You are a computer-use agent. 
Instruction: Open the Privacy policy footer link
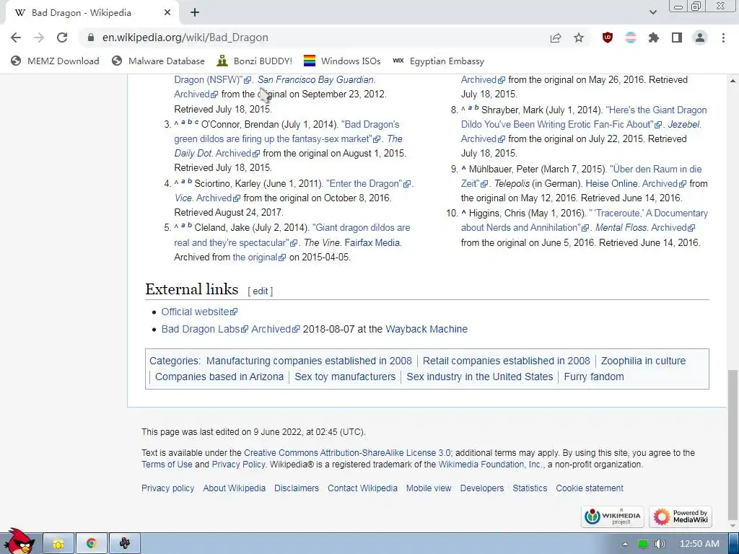[167, 488]
